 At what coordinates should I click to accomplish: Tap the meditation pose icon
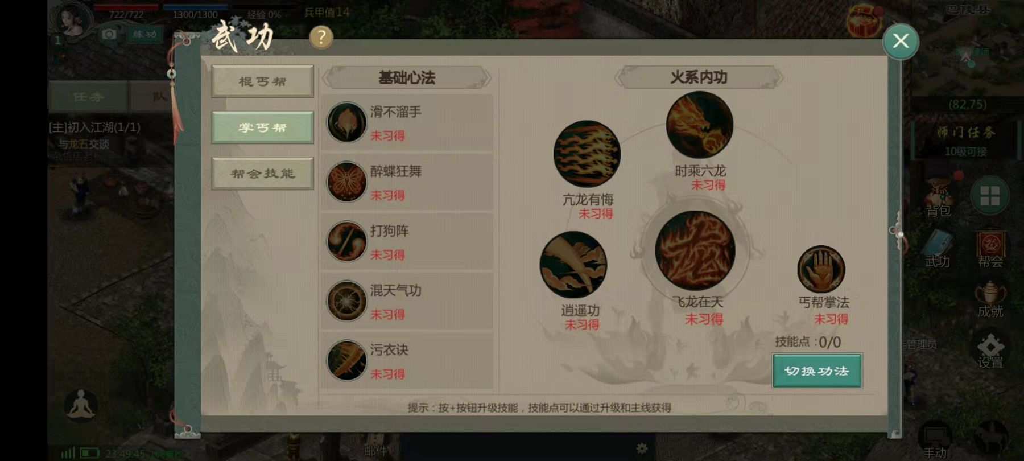pyautogui.click(x=81, y=405)
